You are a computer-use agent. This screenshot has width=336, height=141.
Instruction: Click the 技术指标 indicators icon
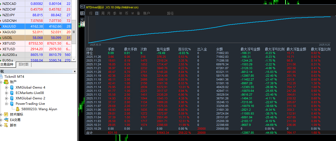pos(6,114)
